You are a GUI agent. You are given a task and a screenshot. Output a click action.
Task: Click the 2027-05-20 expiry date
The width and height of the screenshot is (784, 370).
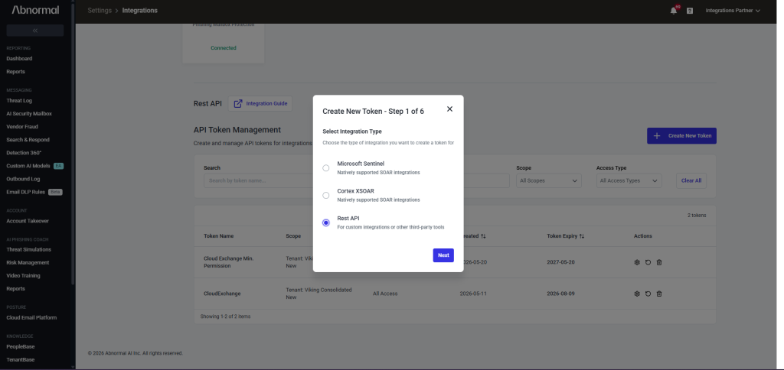[560, 262]
